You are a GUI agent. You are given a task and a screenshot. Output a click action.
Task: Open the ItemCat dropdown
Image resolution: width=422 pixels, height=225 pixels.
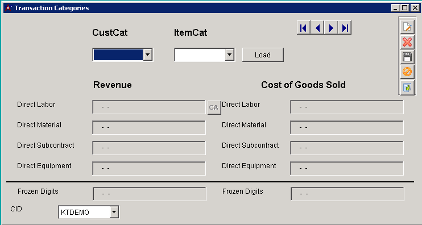[x=229, y=55]
